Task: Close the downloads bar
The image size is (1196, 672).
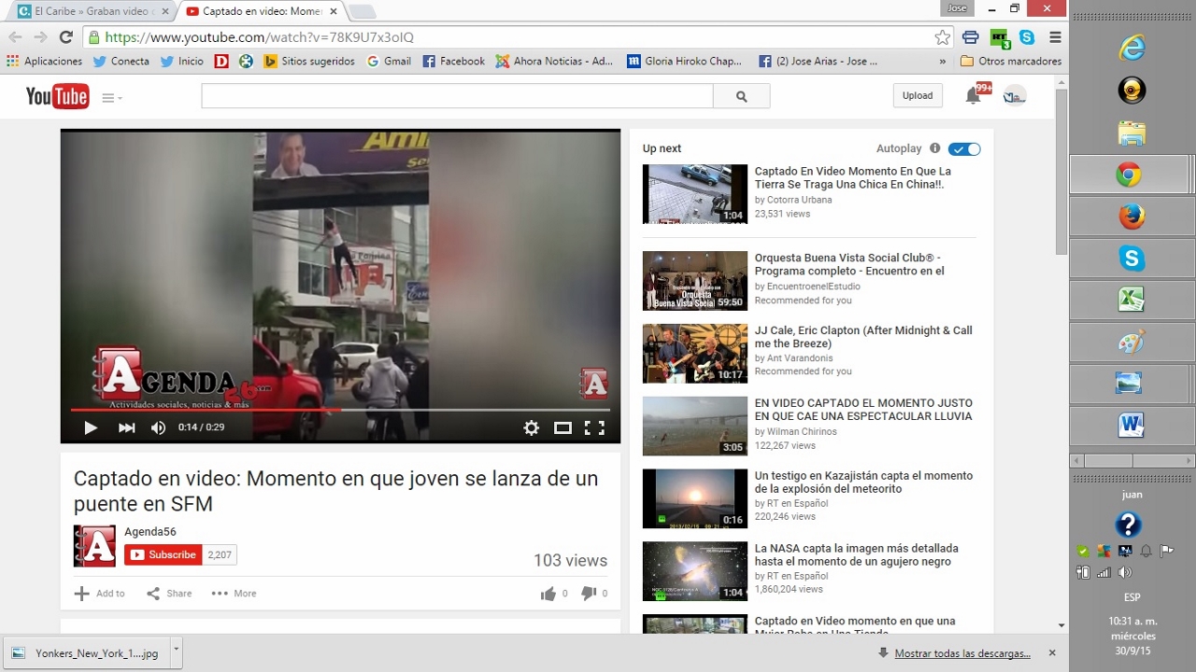Action: coord(1052,653)
